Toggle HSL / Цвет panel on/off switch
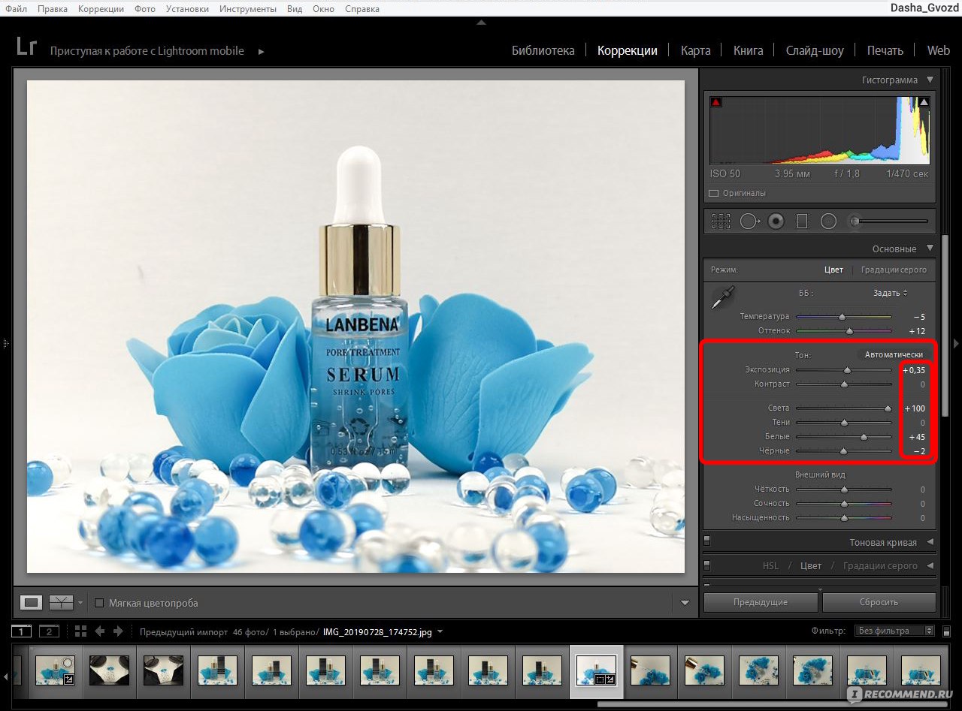The width and height of the screenshot is (962, 711). click(x=707, y=565)
